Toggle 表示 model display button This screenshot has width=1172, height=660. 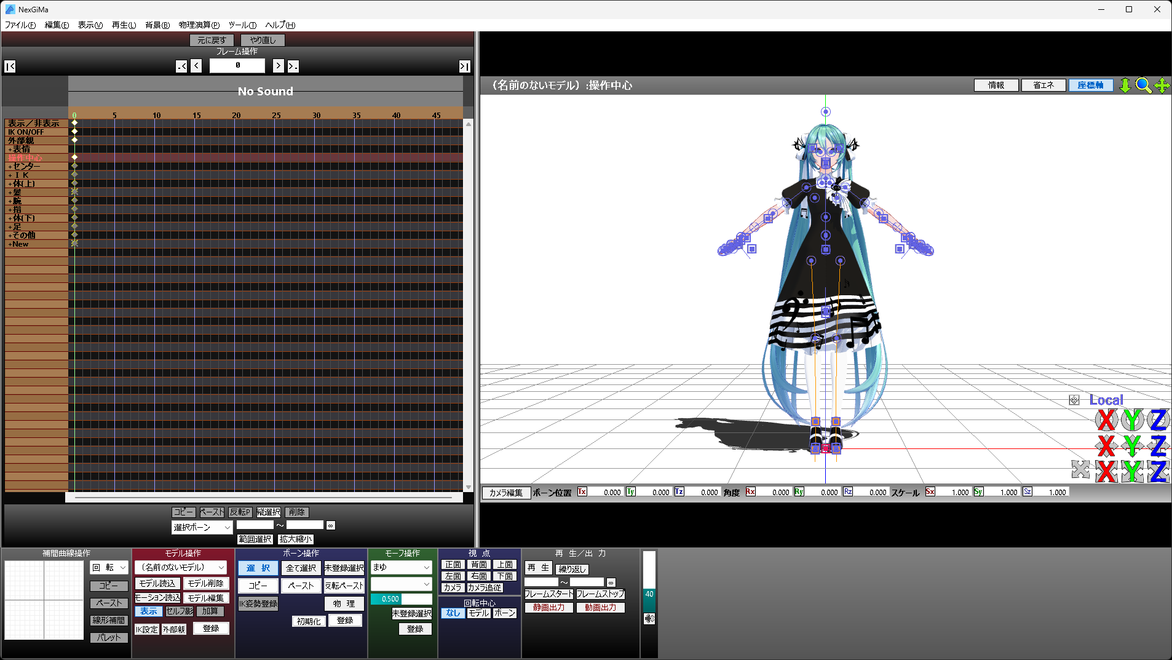pos(149,611)
